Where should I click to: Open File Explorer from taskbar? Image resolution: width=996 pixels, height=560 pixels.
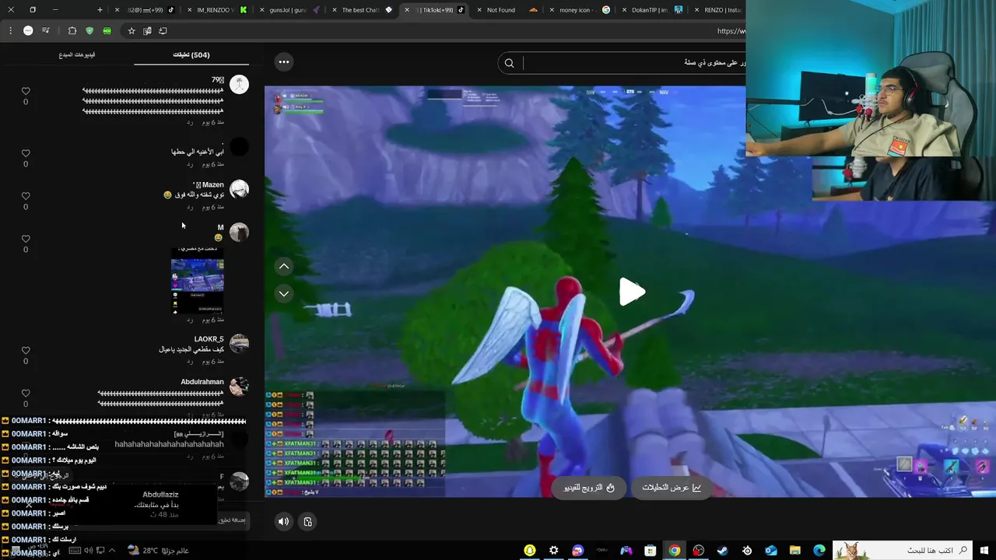[795, 551]
